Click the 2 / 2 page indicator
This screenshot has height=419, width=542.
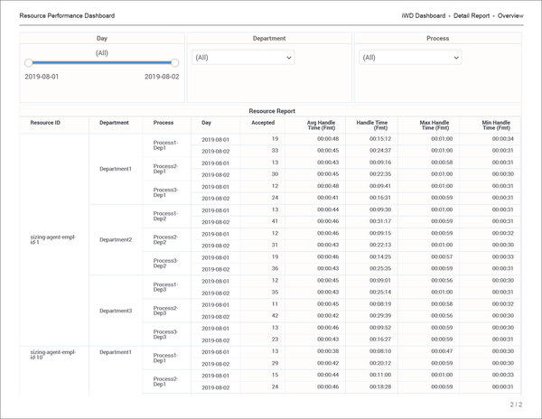[x=516, y=405]
